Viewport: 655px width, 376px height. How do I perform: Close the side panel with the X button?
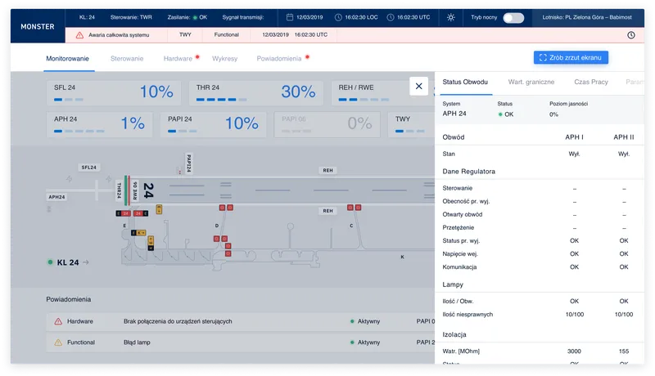[418, 87]
